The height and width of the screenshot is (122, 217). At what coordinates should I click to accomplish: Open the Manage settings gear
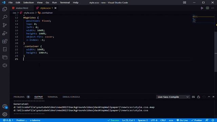tap(5, 114)
